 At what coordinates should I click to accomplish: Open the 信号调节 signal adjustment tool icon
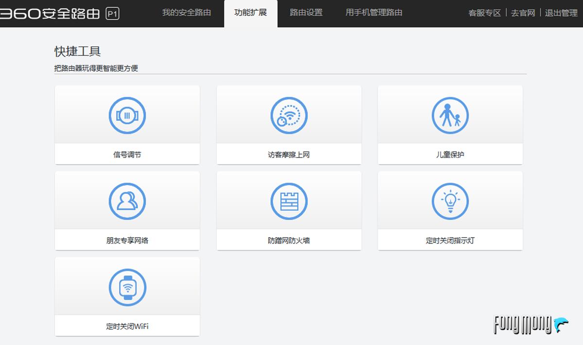point(127,115)
